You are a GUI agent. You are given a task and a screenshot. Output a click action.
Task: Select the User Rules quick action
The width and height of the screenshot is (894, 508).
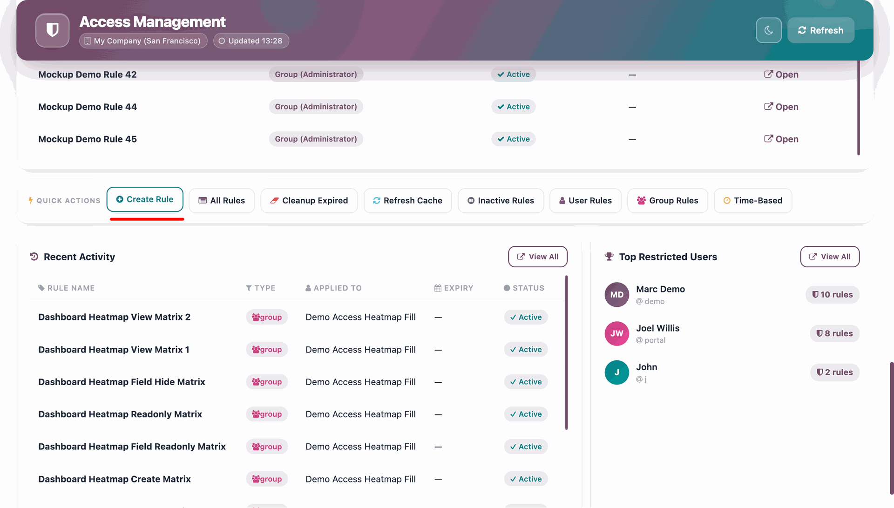[x=585, y=201]
